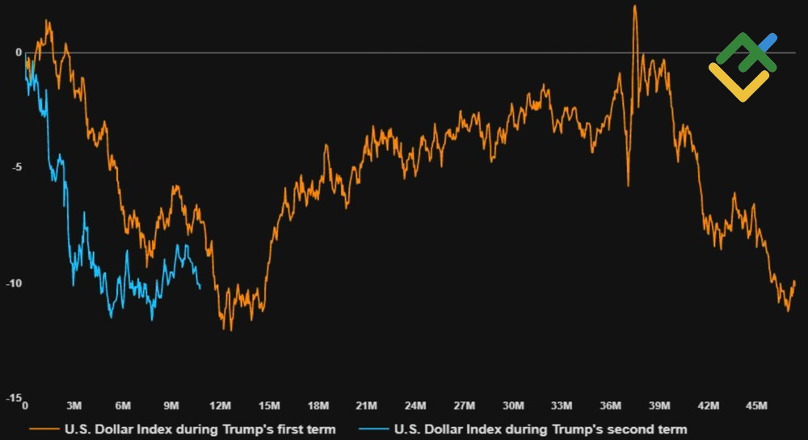The height and width of the screenshot is (440, 808).
Task: Click the blue legend line swatch
Action: 377,429
